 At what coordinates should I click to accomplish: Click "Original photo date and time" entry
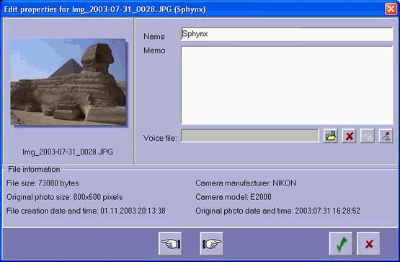(x=277, y=211)
